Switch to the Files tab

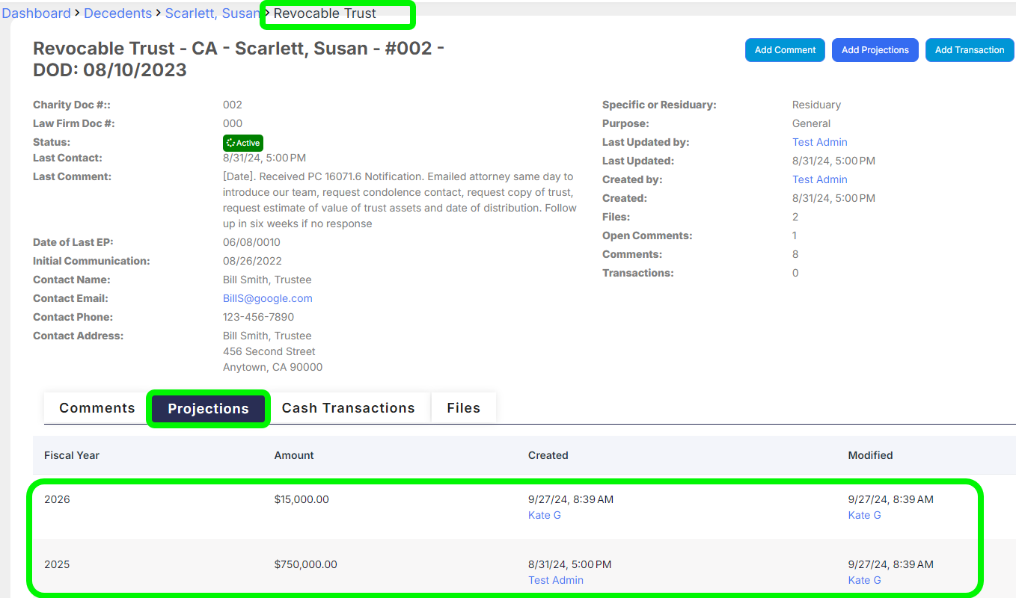(x=464, y=408)
